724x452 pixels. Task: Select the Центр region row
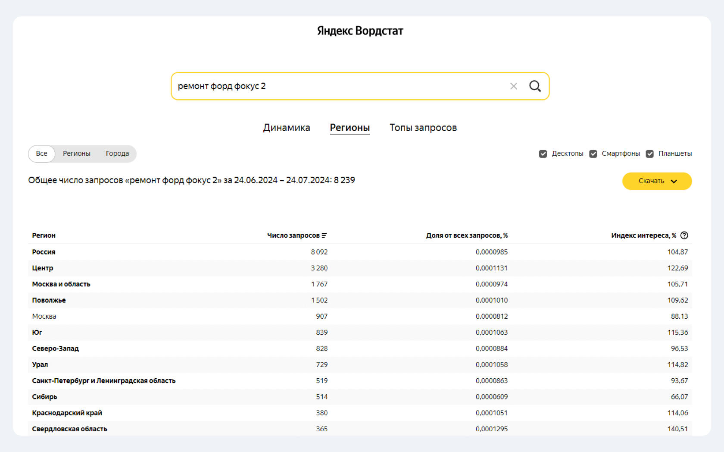click(360, 268)
